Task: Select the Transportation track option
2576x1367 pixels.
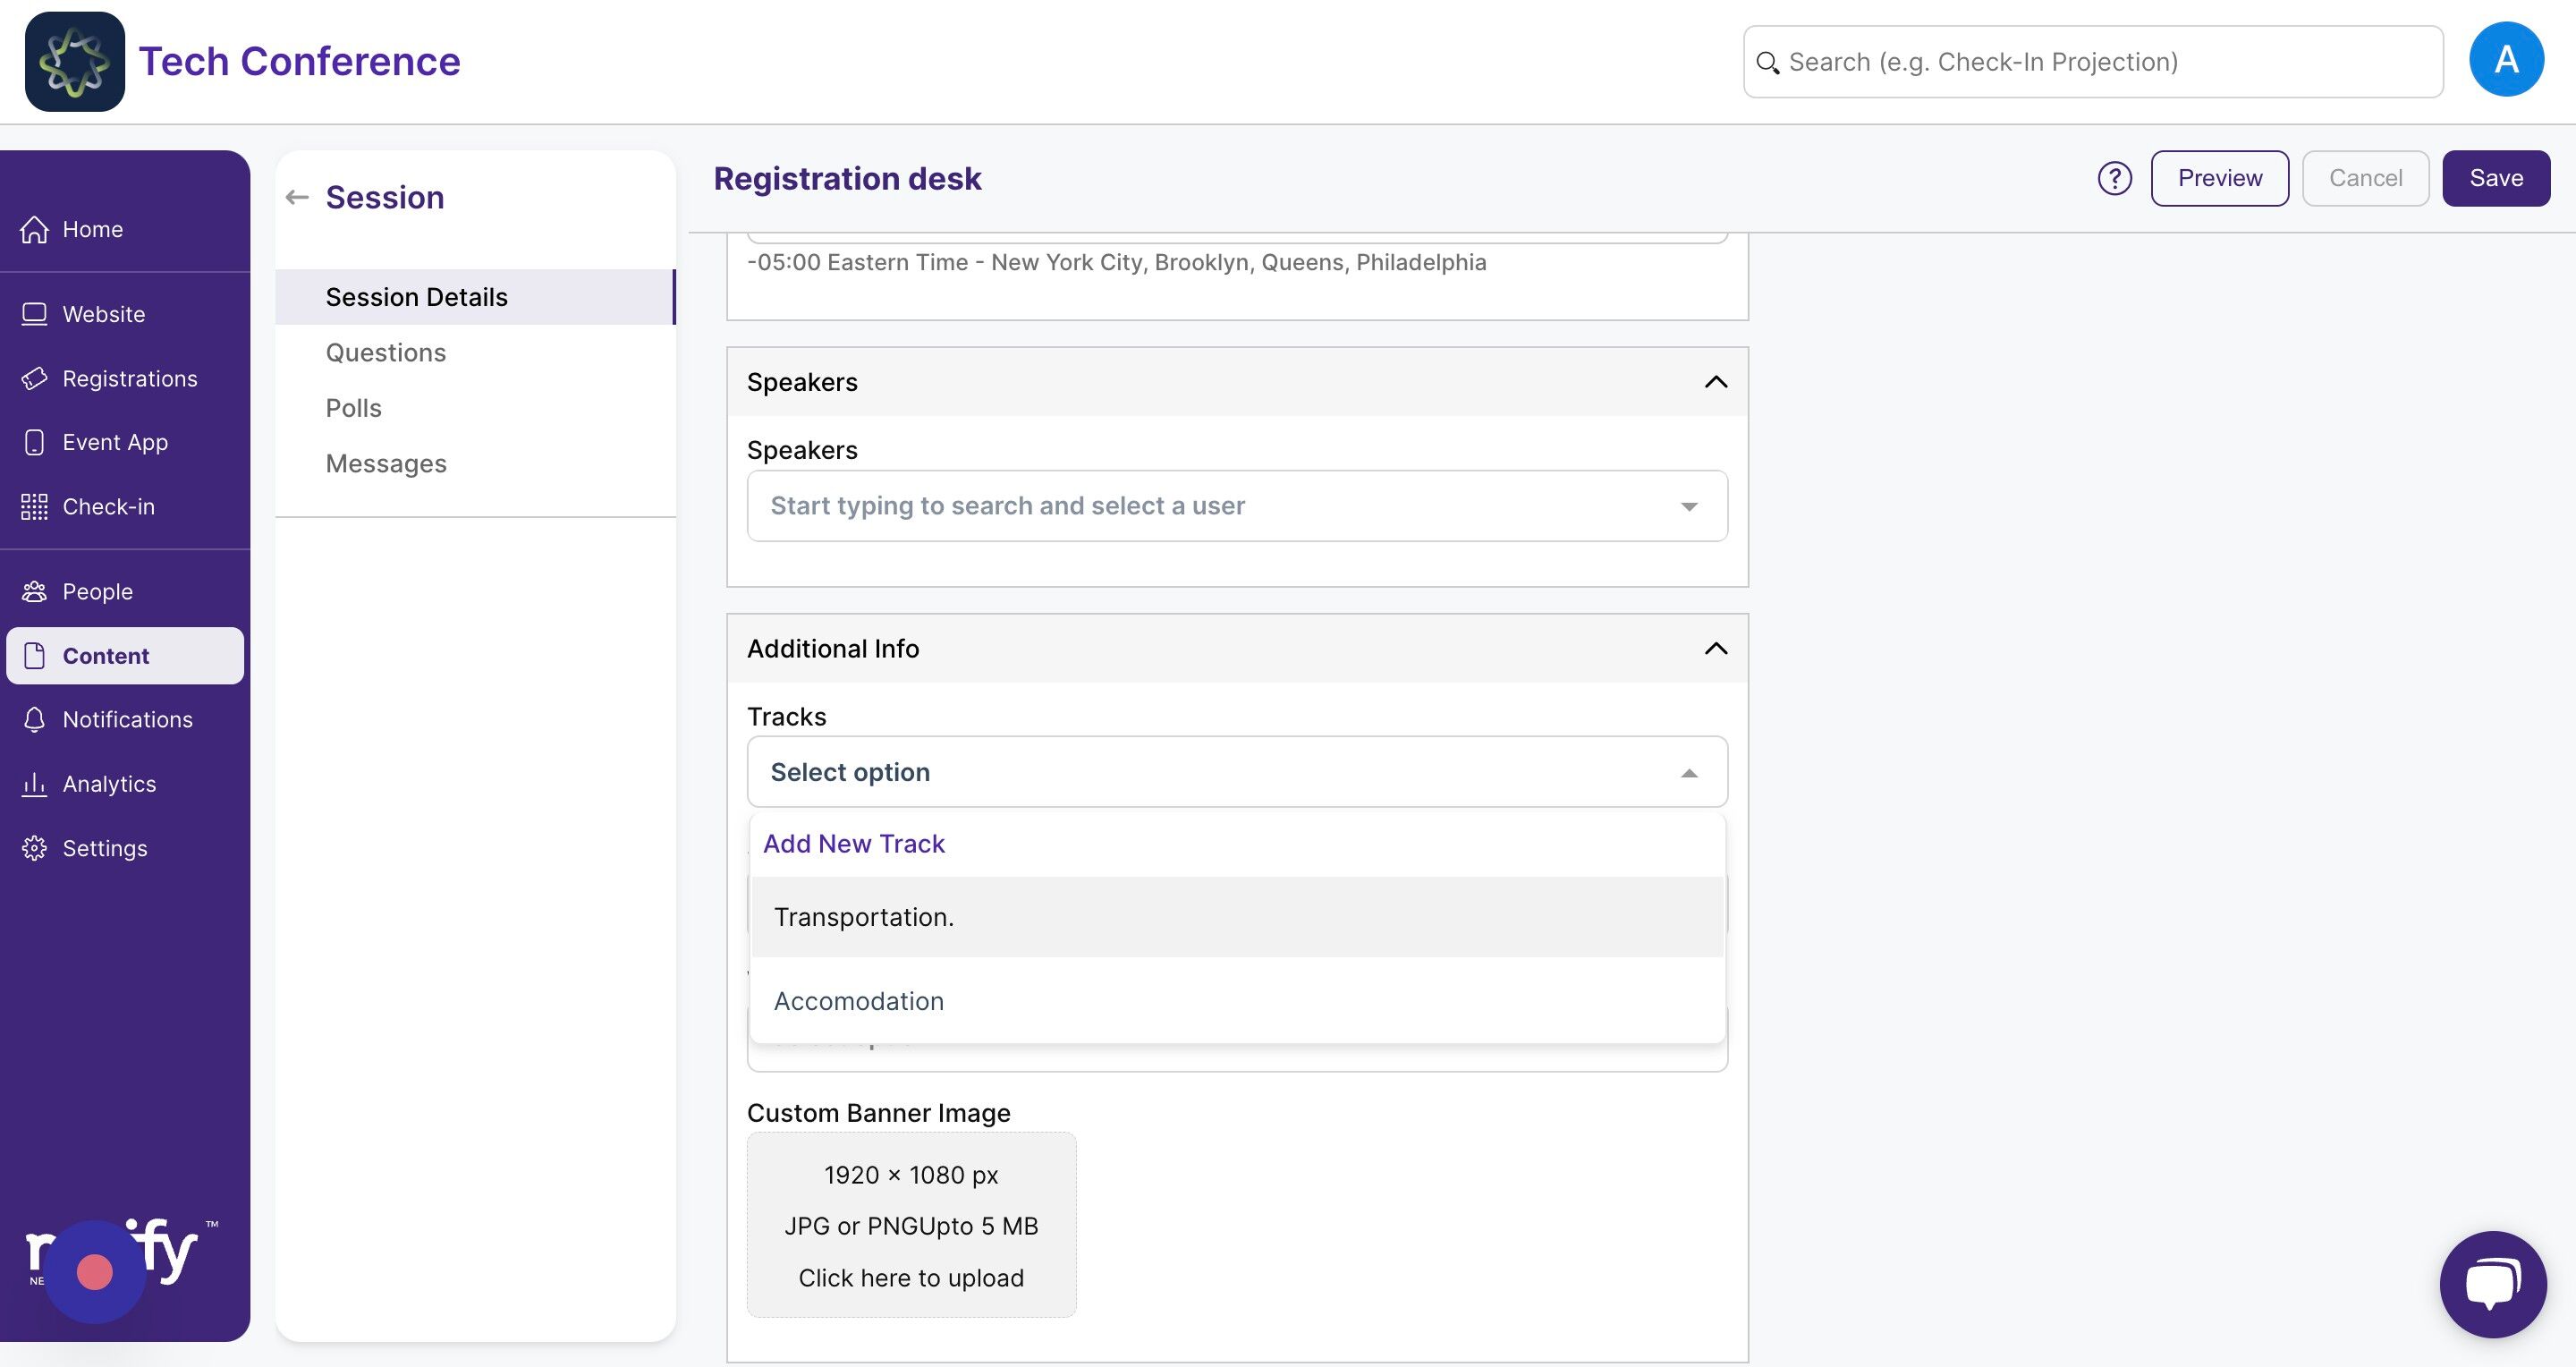Action: click(864, 917)
